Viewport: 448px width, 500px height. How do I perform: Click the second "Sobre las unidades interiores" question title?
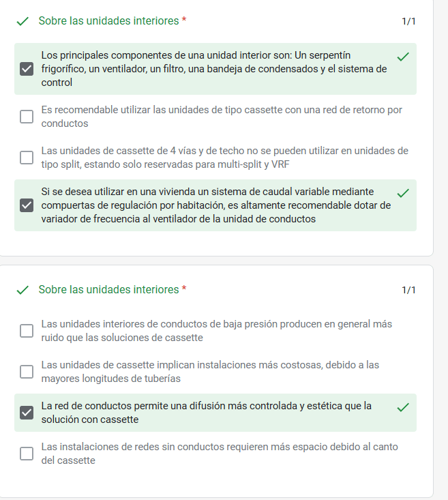tap(108, 290)
